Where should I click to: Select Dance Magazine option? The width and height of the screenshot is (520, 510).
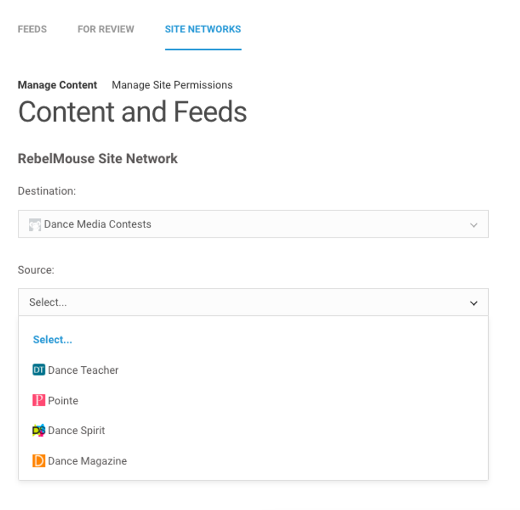[88, 461]
